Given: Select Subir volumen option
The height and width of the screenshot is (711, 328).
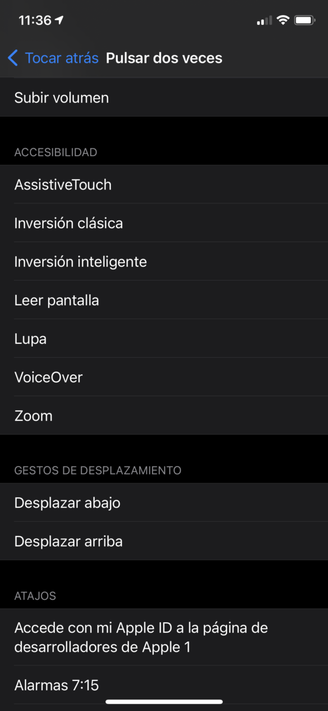Looking at the screenshot, I should coord(164,98).
